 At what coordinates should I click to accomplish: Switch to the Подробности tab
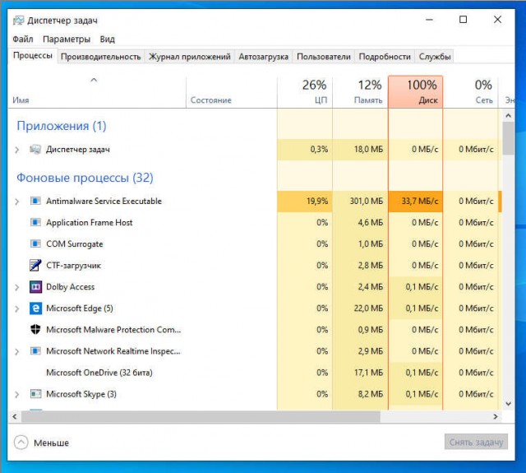click(x=385, y=57)
